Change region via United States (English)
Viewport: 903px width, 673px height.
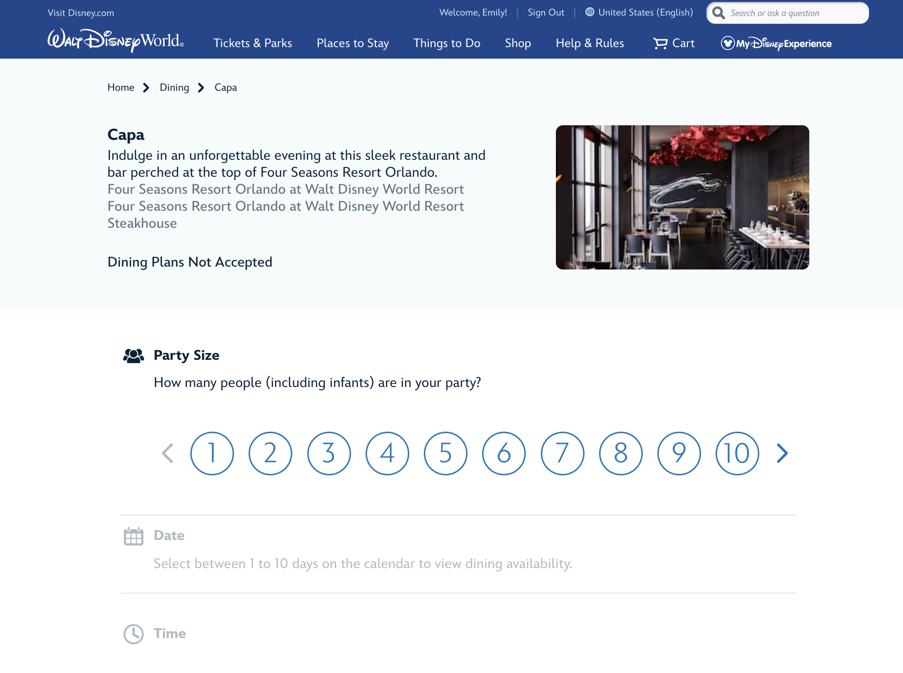click(639, 12)
